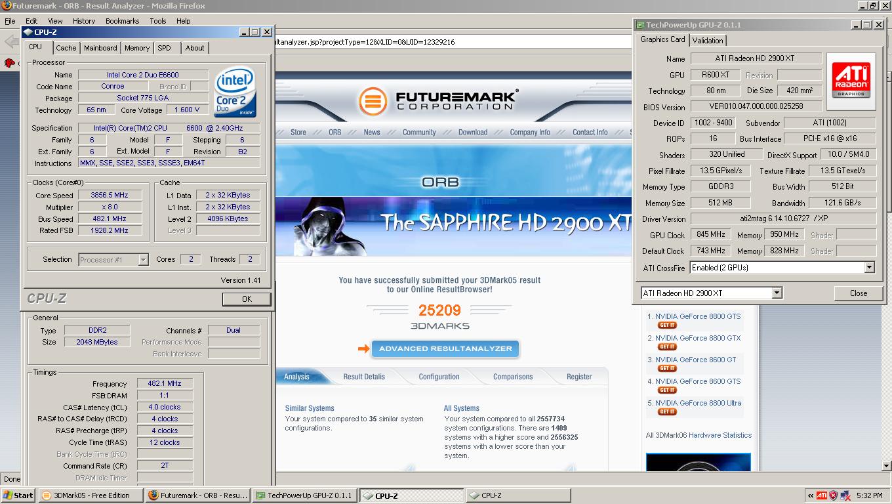Click the ORB link in Futuremark navigation
Image resolution: width=892 pixels, height=504 pixels.
(x=335, y=132)
